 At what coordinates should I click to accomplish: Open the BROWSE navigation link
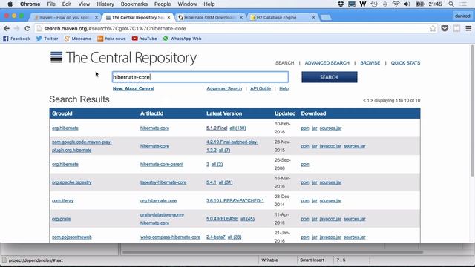[370, 62]
